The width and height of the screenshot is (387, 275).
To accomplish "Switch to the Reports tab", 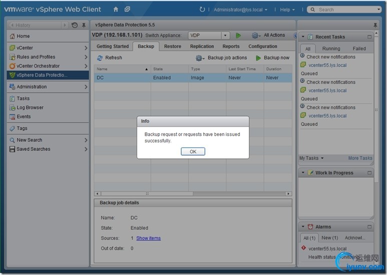I will [x=231, y=46].
